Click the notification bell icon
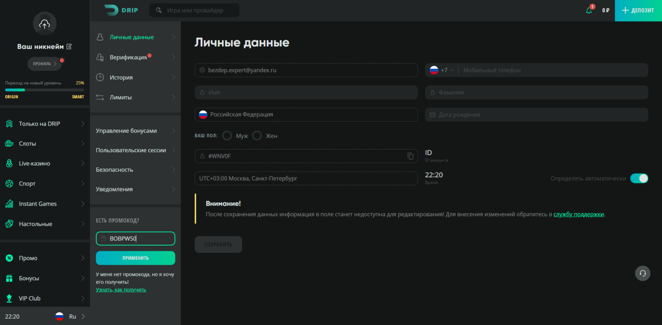662x325 pixels. click(589, 10)
